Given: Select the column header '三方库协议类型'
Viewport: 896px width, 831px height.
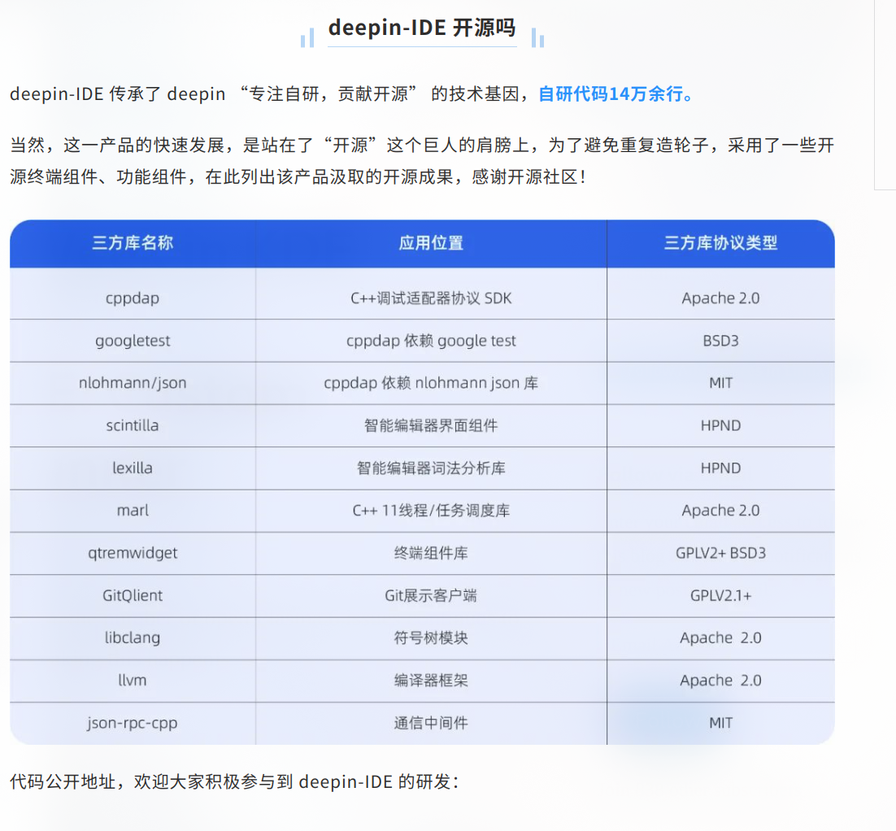Looking at the screenshot, I should coord(720,243).
